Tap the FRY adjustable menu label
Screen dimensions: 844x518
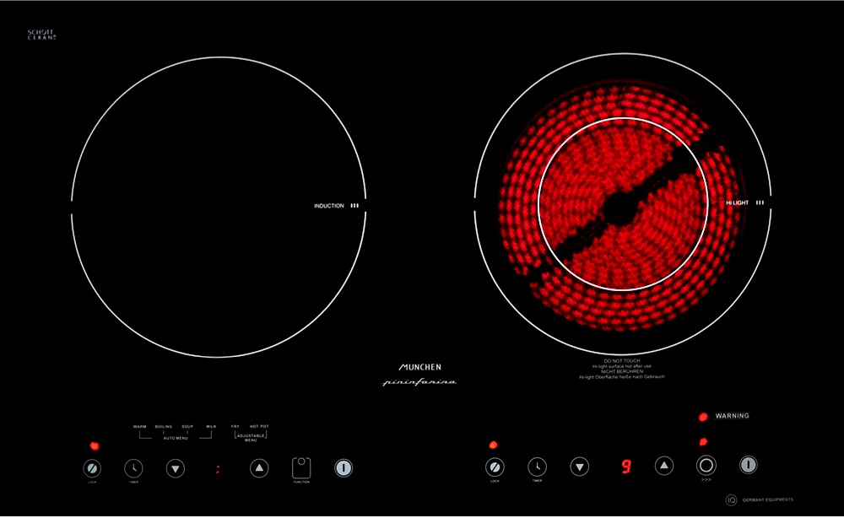pos(235,427)
